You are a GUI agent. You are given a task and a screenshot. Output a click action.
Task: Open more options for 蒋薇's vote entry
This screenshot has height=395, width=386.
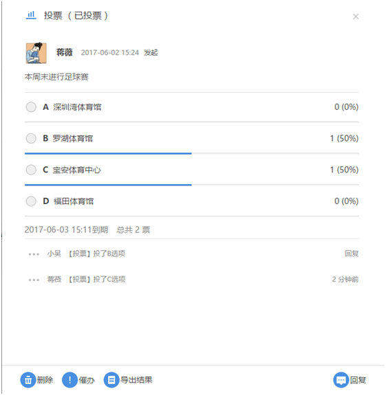(x=34, y=280)
